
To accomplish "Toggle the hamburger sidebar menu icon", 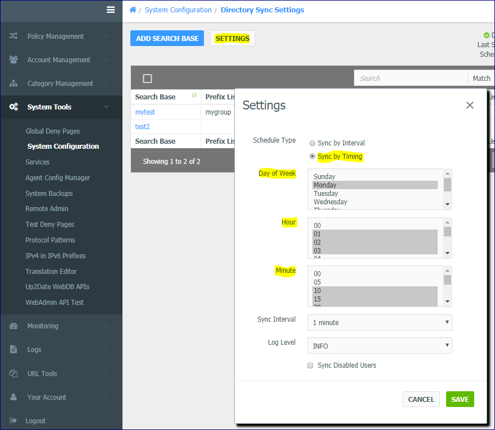I will [x=111, y=10].
